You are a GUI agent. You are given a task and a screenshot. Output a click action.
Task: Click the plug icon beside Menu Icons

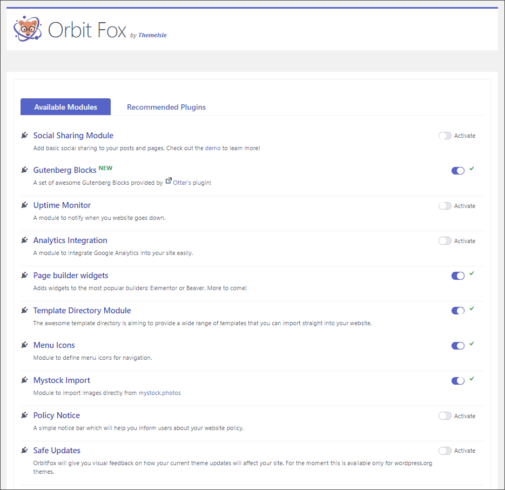(x=24, y=345)
